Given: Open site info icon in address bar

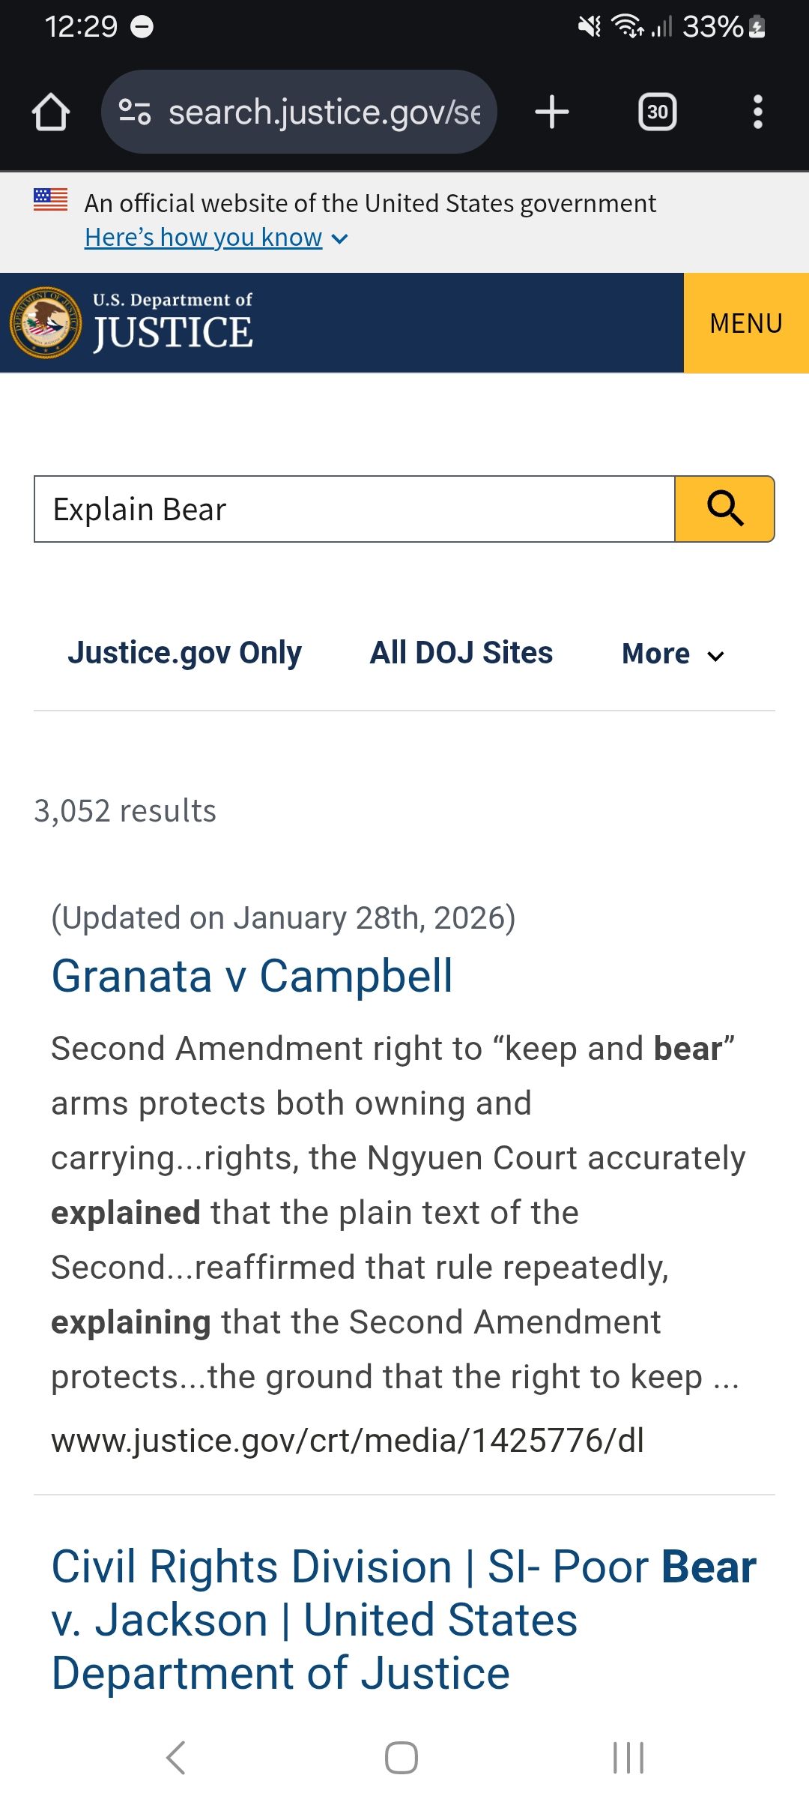Looking at the screenshot, I should pyautogui.click(x=135, y=112).
